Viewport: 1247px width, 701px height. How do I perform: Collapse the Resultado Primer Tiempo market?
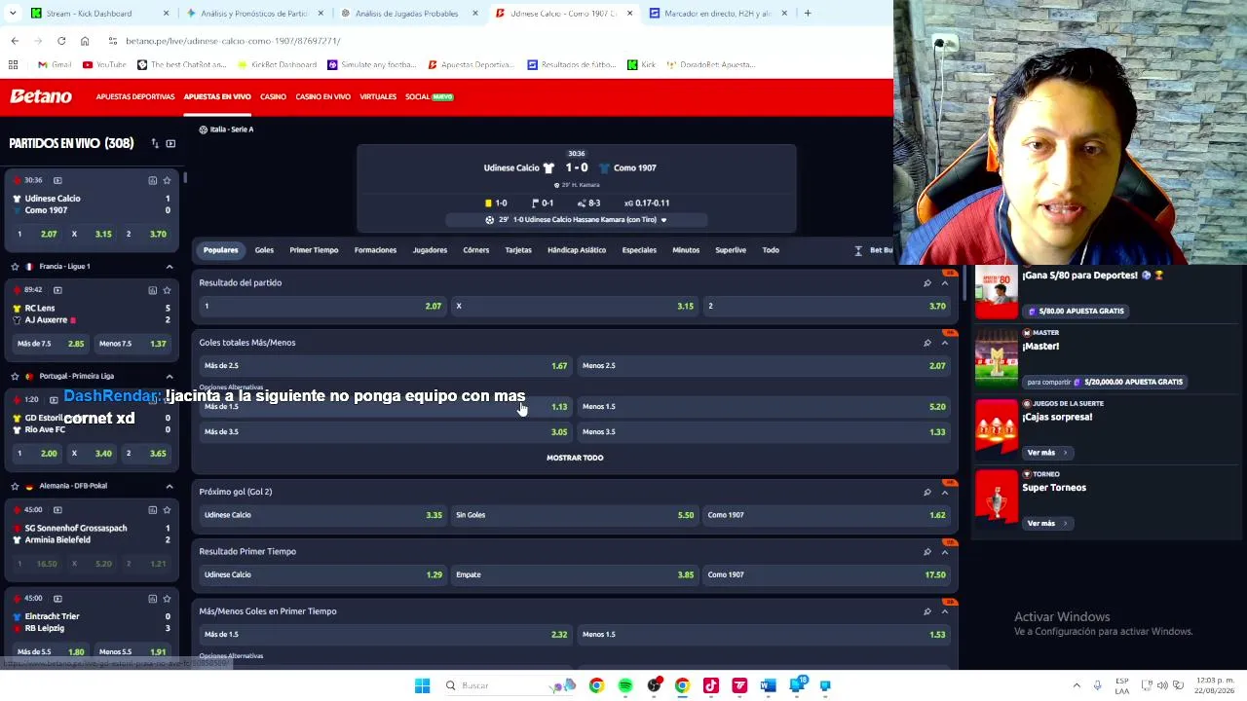944,552
